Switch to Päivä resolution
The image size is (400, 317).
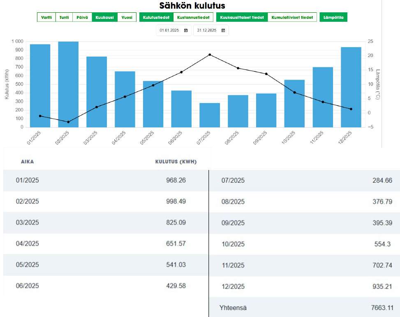[82, 17]
